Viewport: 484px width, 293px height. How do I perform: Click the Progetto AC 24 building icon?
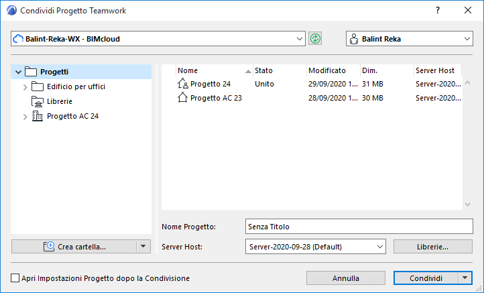pyautogui.click(x=38, y=116)
